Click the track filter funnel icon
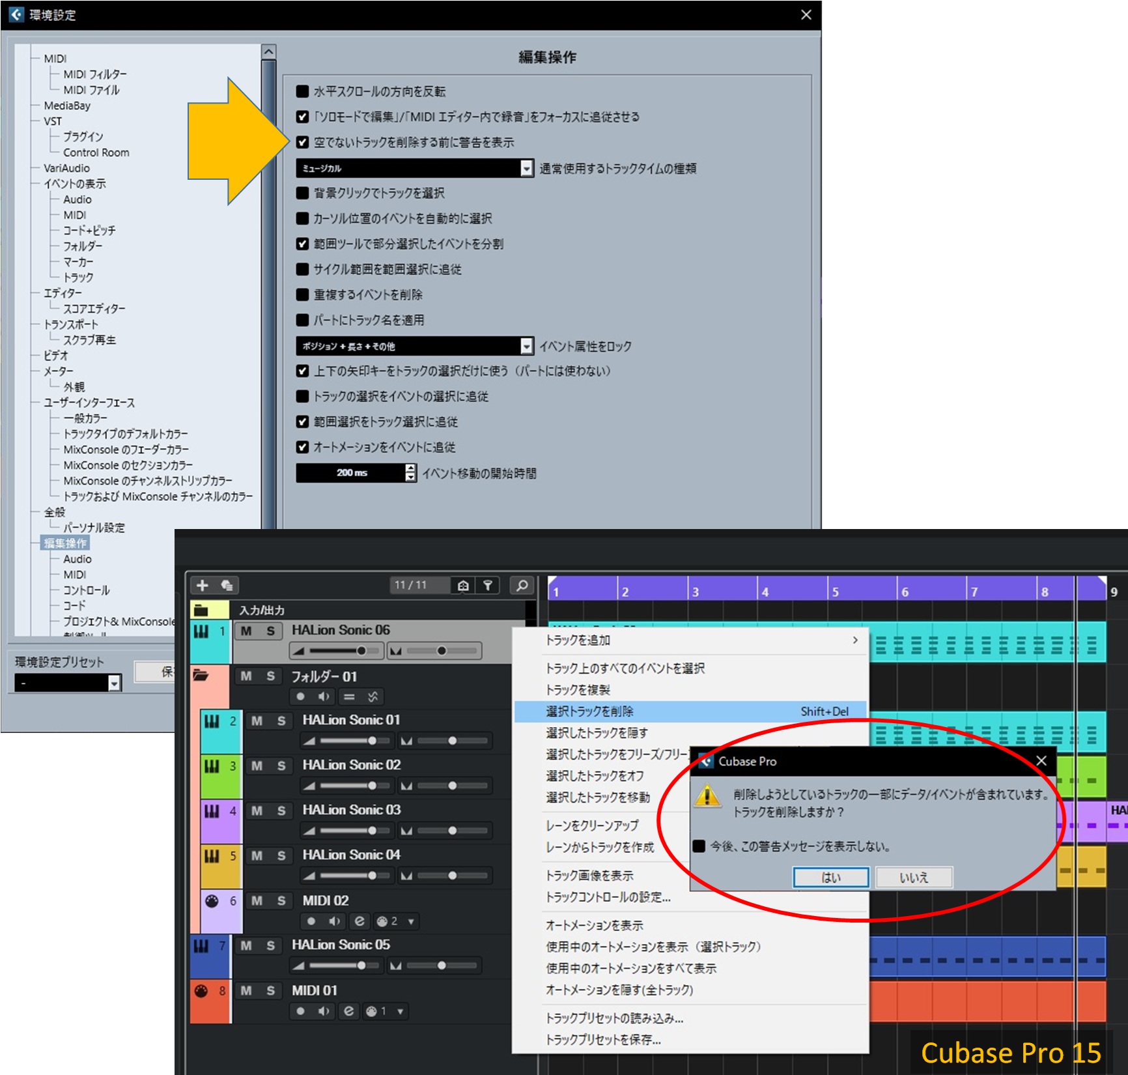 click(487, 585)
